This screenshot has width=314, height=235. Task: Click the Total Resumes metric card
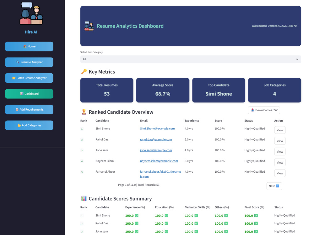click(107, 90)
